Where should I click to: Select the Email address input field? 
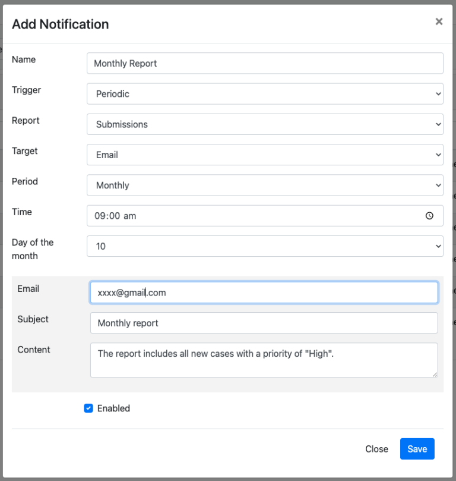(x=264, y=292)
